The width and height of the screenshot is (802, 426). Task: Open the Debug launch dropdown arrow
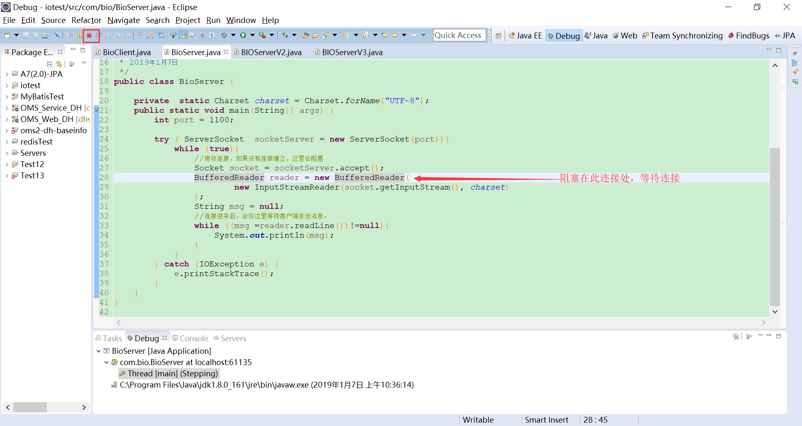click(233, 35)
